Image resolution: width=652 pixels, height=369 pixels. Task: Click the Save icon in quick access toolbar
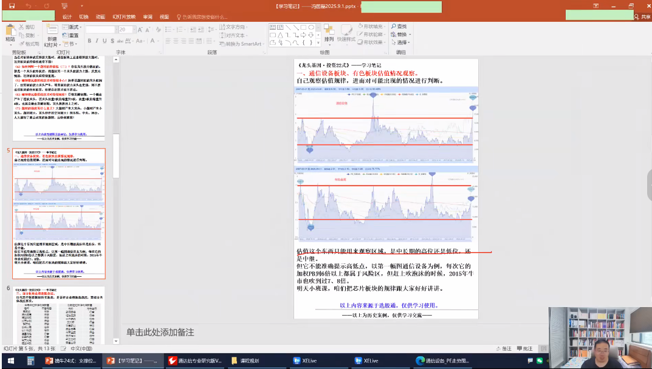pyautogui.click(x=12, y=6)
